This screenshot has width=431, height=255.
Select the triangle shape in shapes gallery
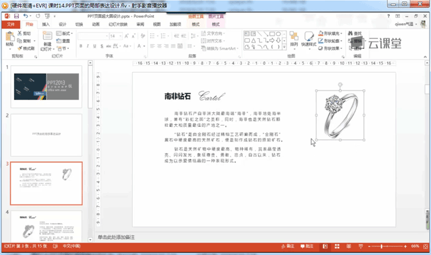253,40
